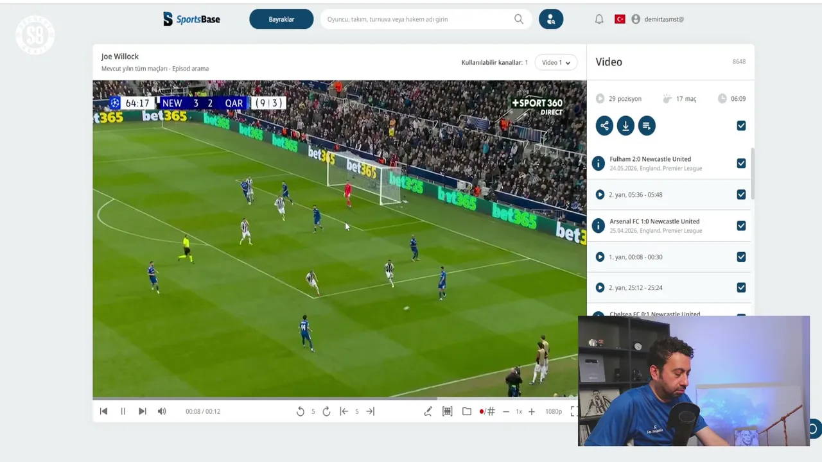Play episode 2. yarı, 05:36 - 05:48
This screenshot has width=822, height=462.
600,194
